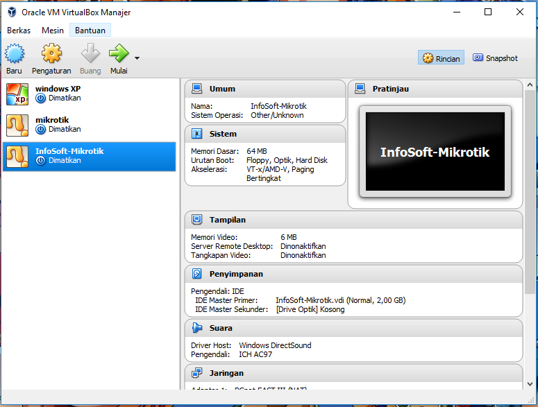The image size is (538, 407).
Task: Open the Penyimpanan section header
Action: pyautogui.click(x=353, y=274)
